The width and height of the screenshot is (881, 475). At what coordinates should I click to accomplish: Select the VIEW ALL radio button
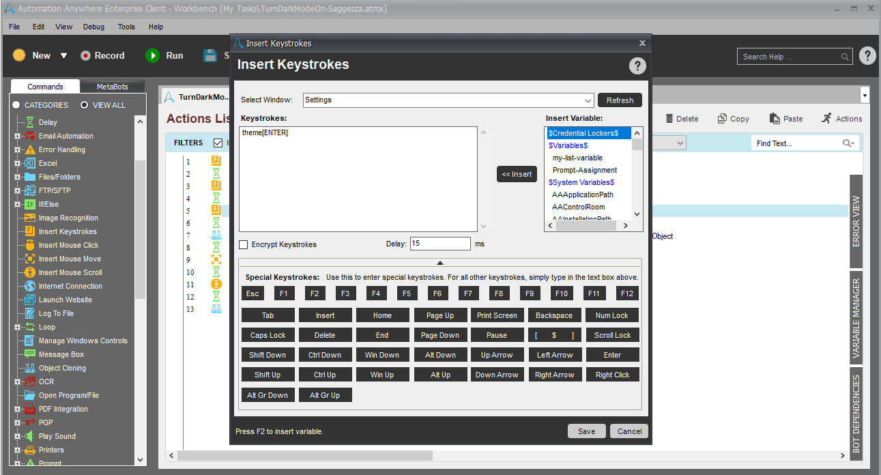[x=85, y=105]
